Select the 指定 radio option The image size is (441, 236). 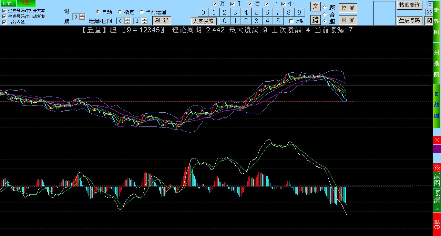(120, 12)
